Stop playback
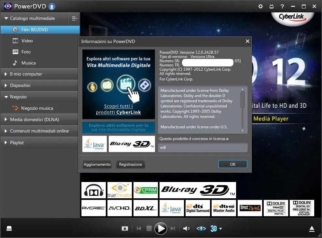Screen dimensions: 322x238 pyautogui.click(x=149, y=228)
